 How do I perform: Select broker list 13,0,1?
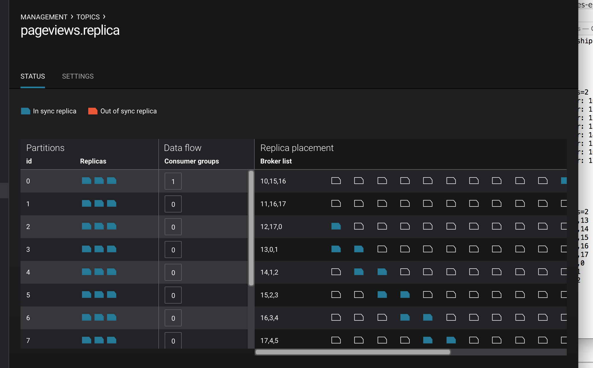tap(269, 250)
